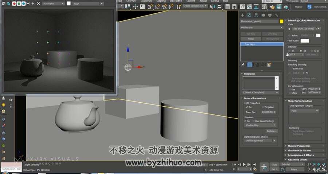Enable Far Attenuation Show checkbox

[290, 93]
